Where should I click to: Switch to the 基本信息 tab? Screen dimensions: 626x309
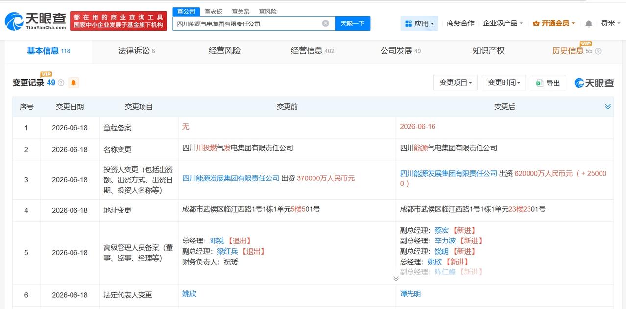[48, 51]
